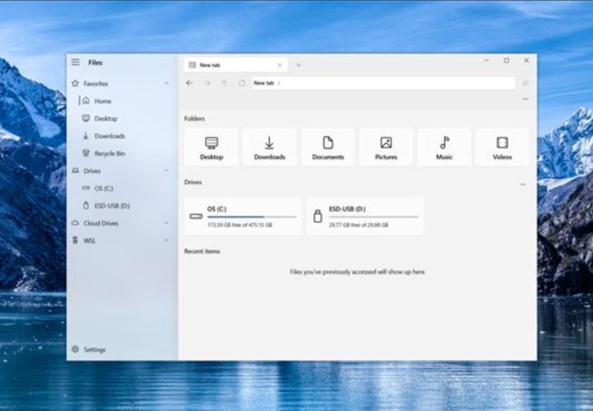Click the OS (C:) drive usage bar
The height and width of the screenshot is (411, 593).
251,217
